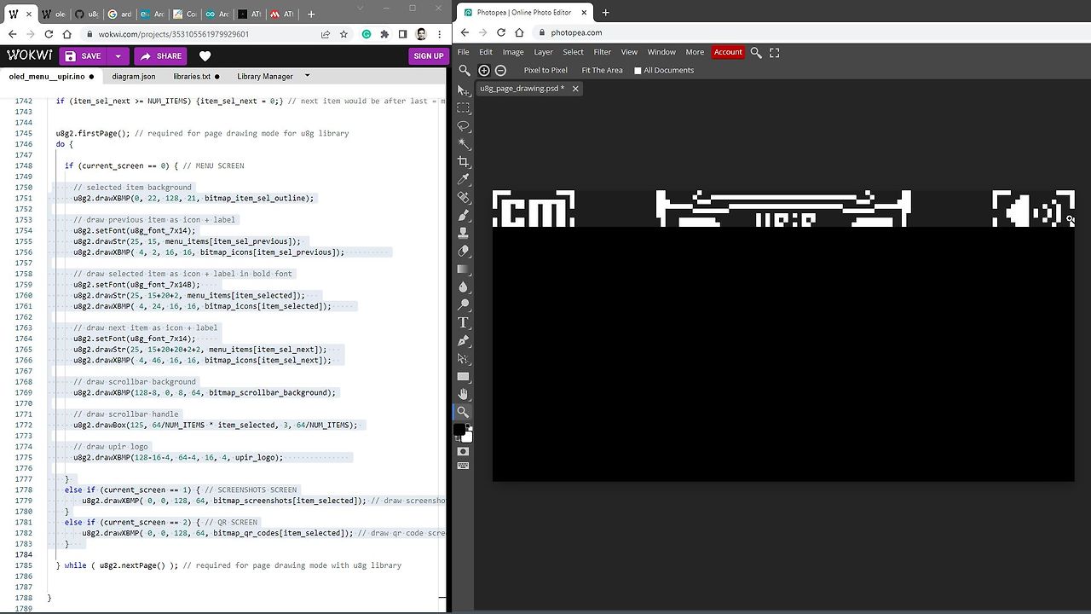This screenshot has height=614, width=1091.
Task: Select the Dodge tool
Action: (x=464, y=304)
